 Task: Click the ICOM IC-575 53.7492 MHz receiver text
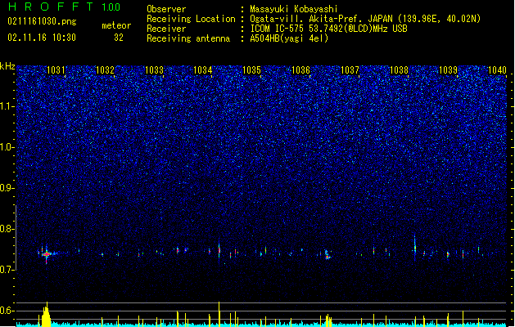click(328, 29)
